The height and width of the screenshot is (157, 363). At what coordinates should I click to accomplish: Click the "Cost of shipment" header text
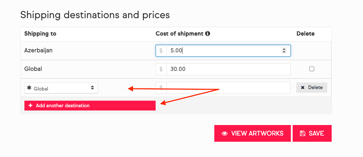[179, 34]
